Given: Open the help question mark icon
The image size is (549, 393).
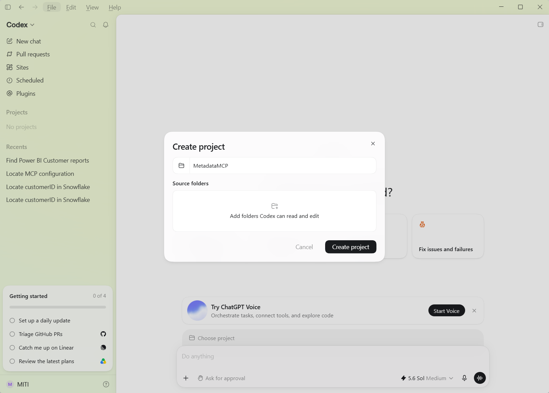Looking at the screenshot, I should point(106,384).
